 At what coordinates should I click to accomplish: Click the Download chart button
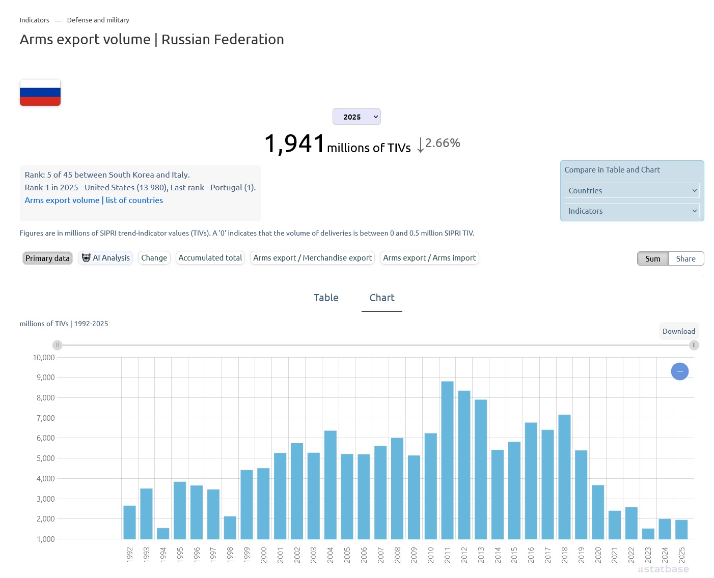tap(679, 331)
